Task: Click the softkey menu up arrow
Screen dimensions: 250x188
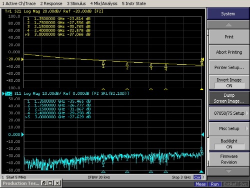Action: pos(228,25)
